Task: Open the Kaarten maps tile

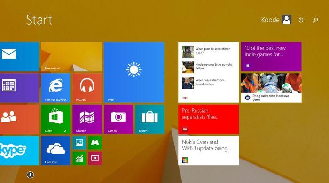Action: [x=87, y=119]
